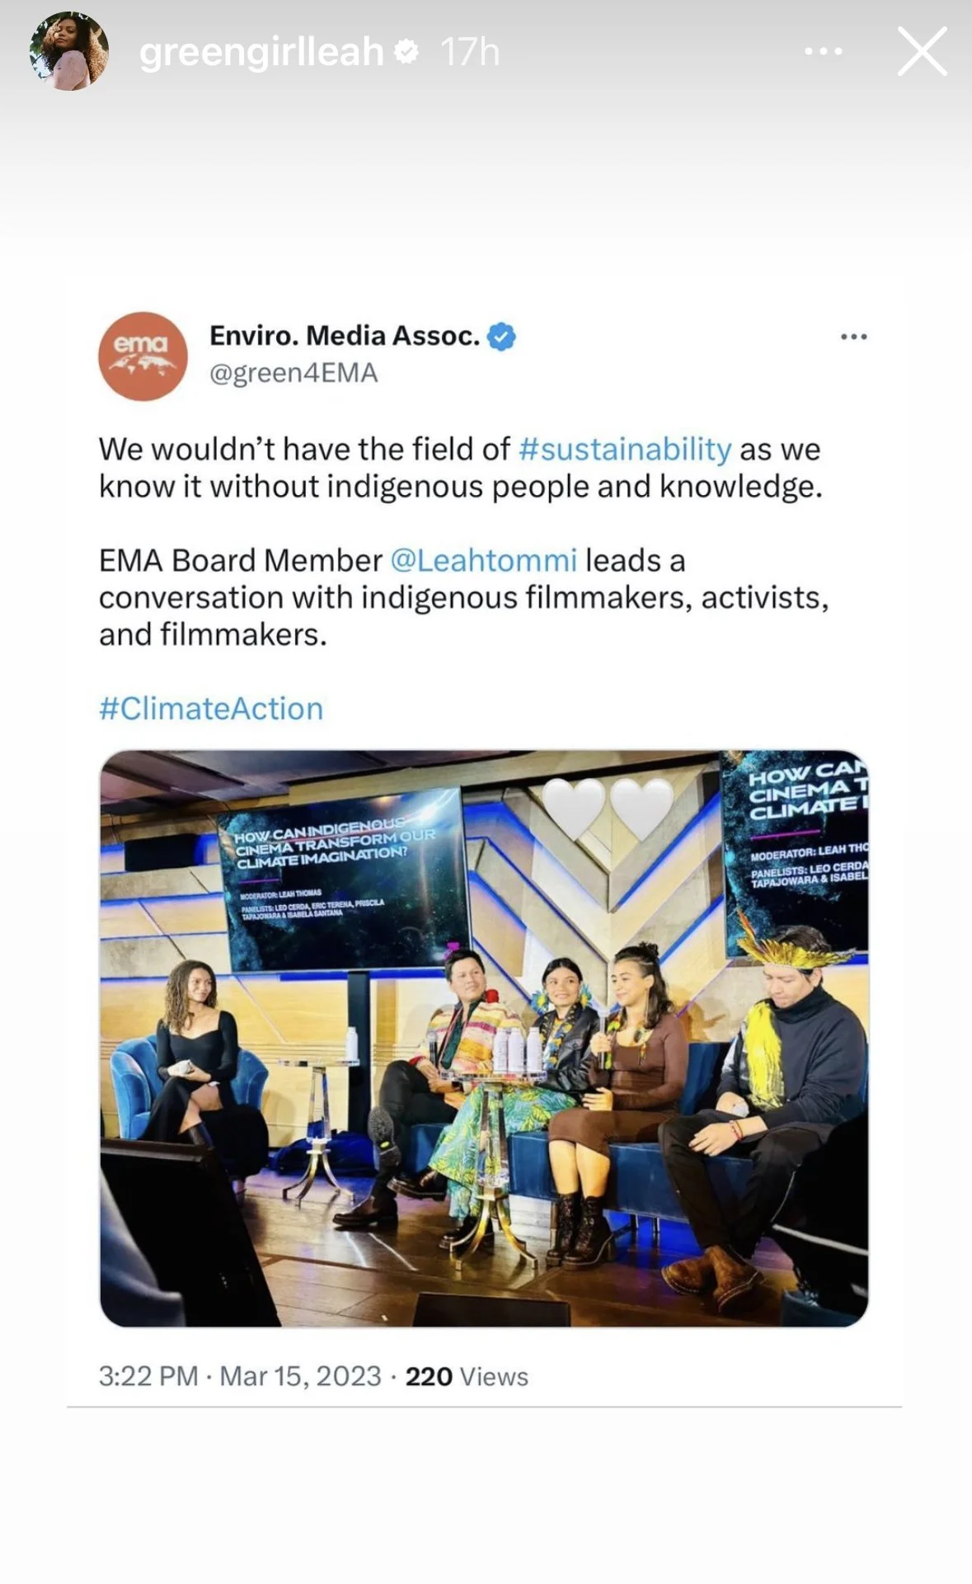This screenshot has height=1584, width=972.
Task: Tap the left white heart sticker
Action: [x=575, y=808]
